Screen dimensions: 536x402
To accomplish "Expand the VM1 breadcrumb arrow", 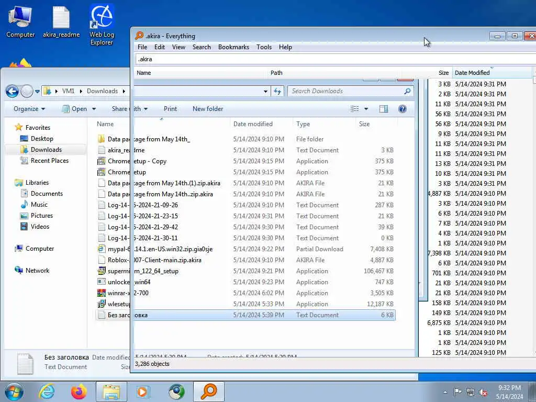I will click(81, 91).
